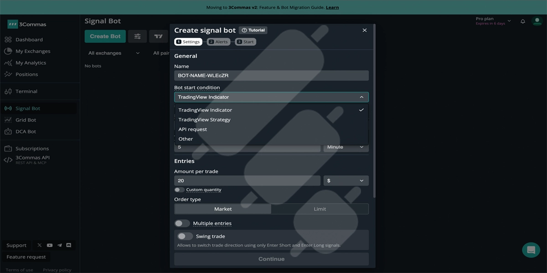This screenshot has height=273, width=547.
Task: Click the bot Name input field
Action: pyautogui.click(x=271, y=76)
